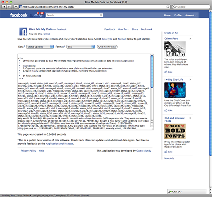The width and height of the screenshot is (212, 197).
Task: Open the How To... link
Action: [x=123, y=30]
